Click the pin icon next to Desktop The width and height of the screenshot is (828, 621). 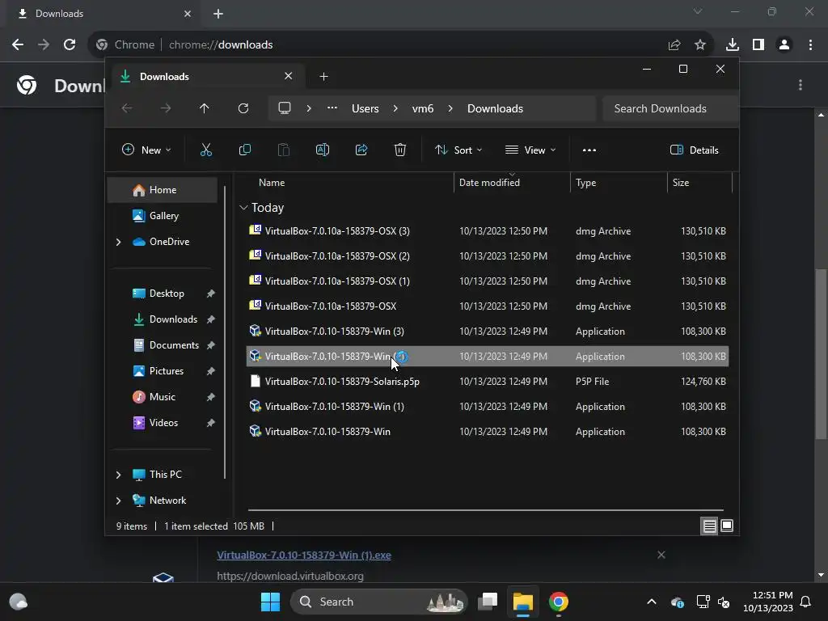[x=211, y=294]
